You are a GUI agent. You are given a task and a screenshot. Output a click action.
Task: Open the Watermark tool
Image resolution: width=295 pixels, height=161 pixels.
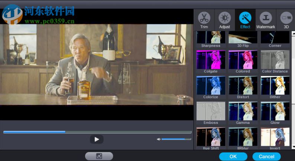point(266,20)
